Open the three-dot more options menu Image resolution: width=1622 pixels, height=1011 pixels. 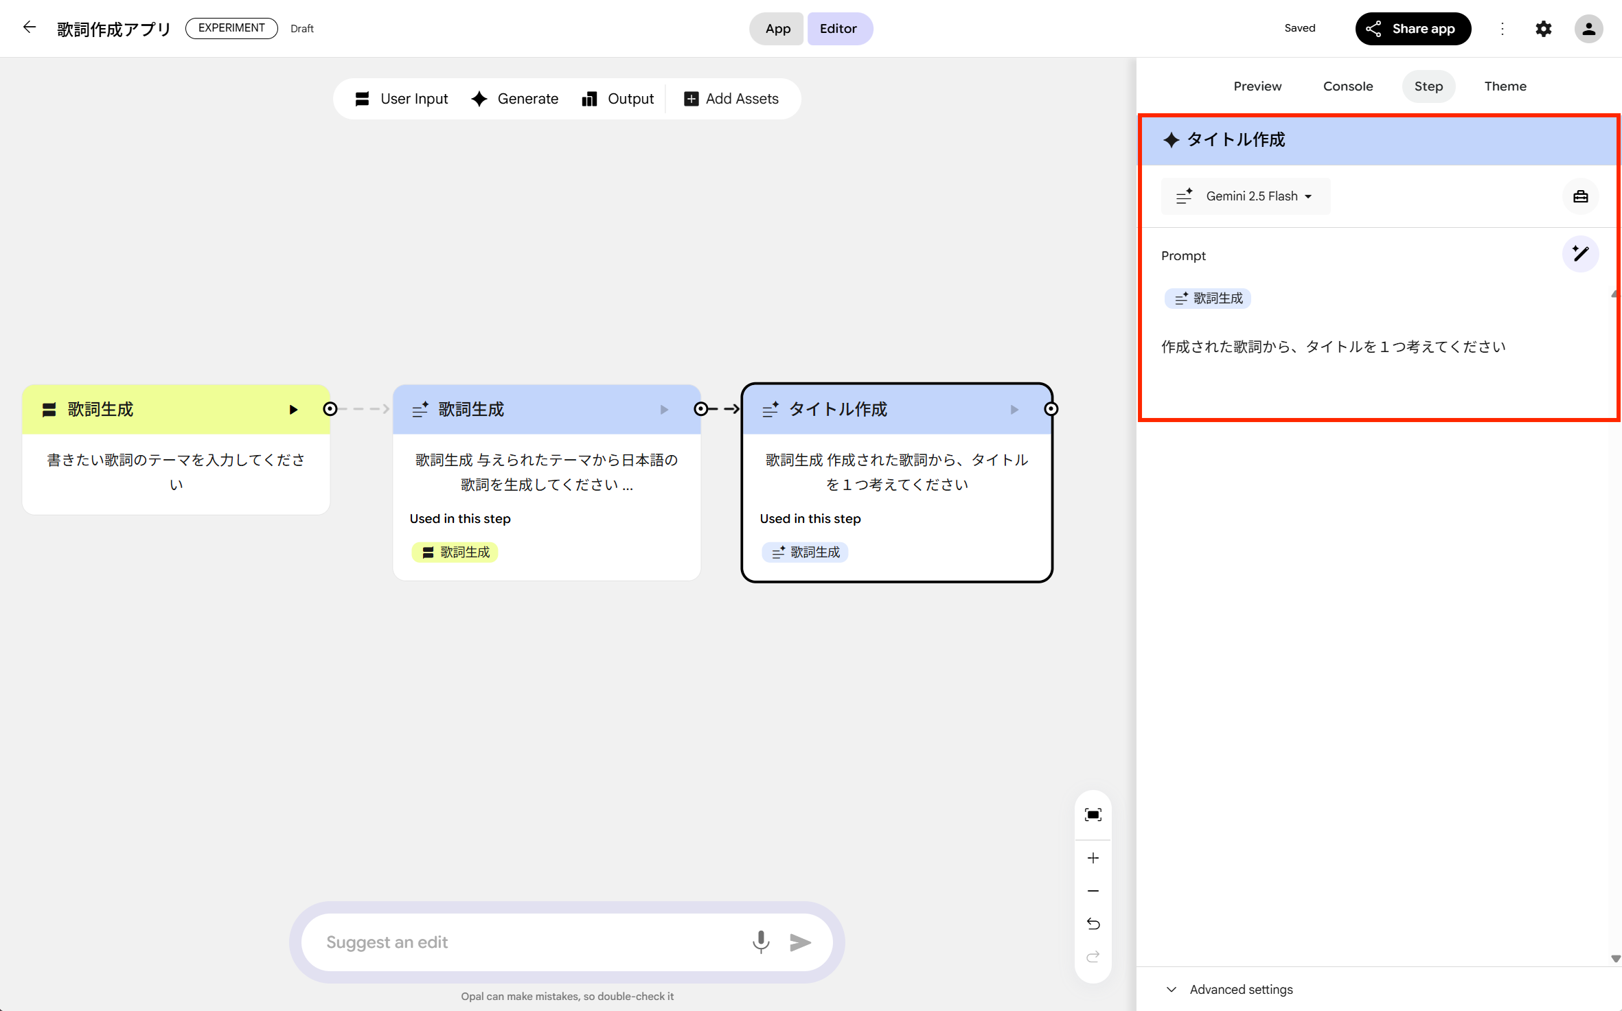click(x=1502, y=29)
